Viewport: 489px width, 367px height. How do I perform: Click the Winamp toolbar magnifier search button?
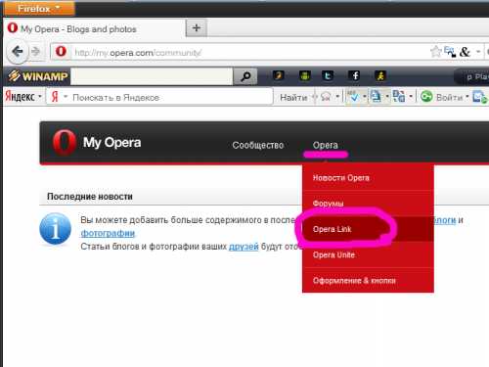[x=245, y=76]
